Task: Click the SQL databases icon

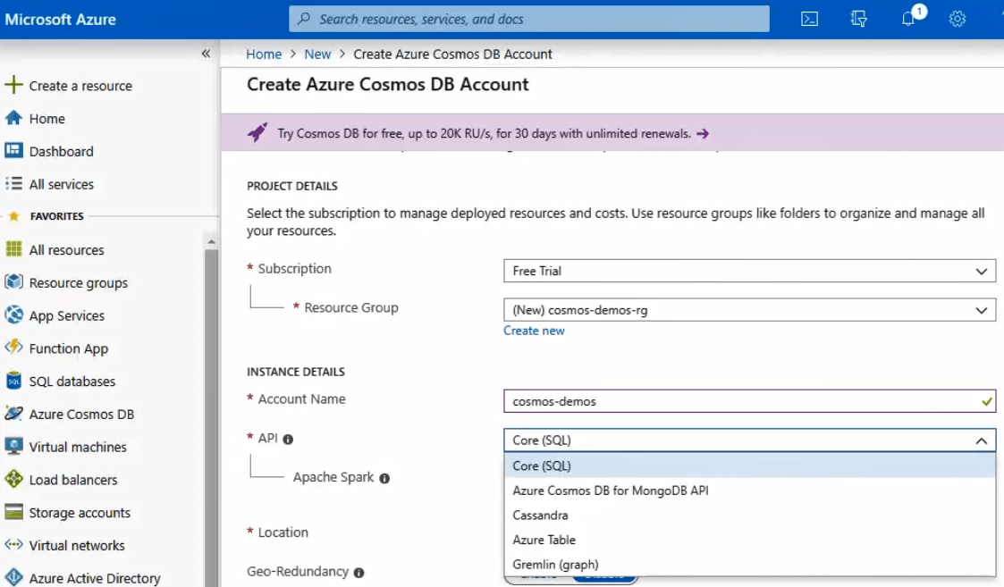Action: (x=13, y=382)
